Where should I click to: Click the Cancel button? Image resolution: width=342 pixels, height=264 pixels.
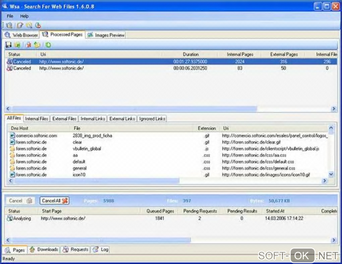pyautogui.click(x=20, y=201)
